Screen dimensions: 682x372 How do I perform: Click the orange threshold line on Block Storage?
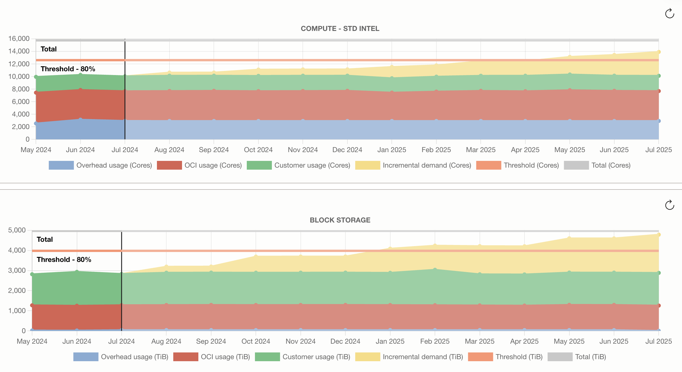(350, 251)
